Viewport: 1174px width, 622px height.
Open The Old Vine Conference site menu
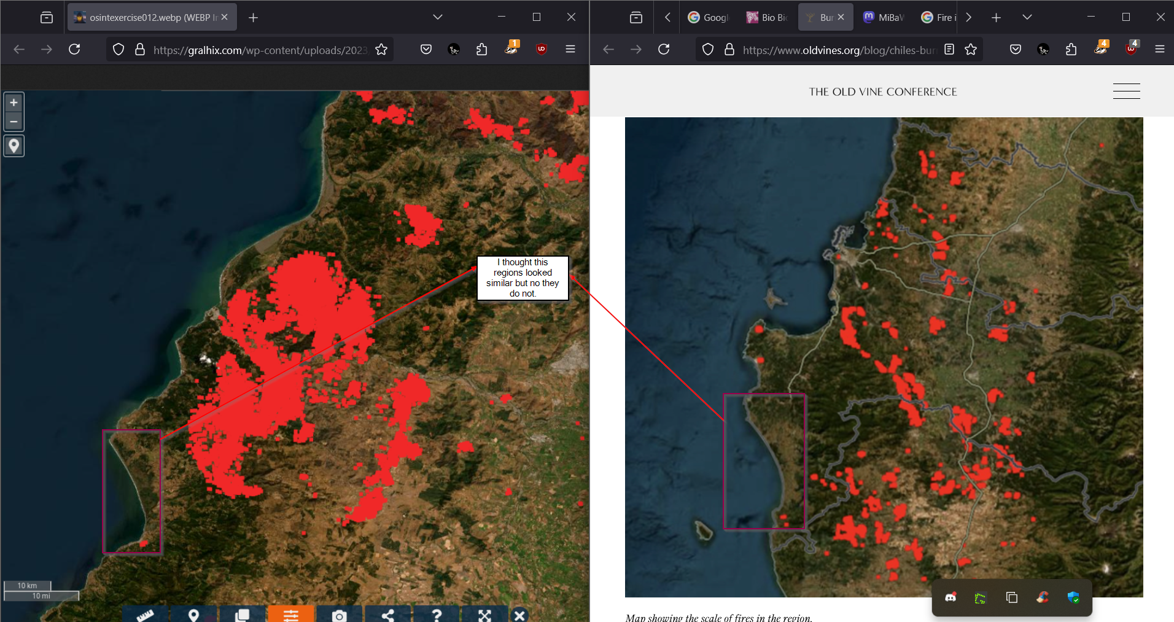[x=1127, y=91]
